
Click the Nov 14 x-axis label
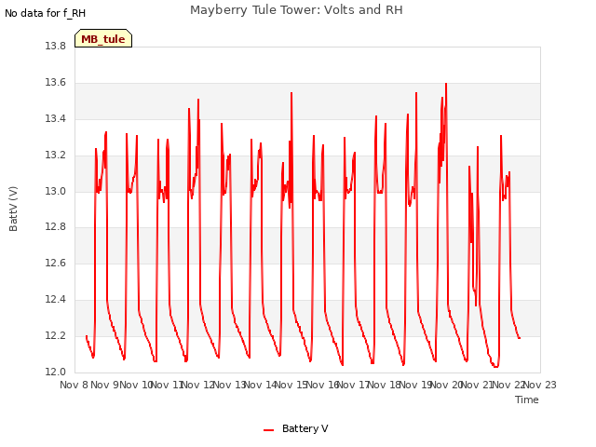pyautogui.click(x=261, y=385)
